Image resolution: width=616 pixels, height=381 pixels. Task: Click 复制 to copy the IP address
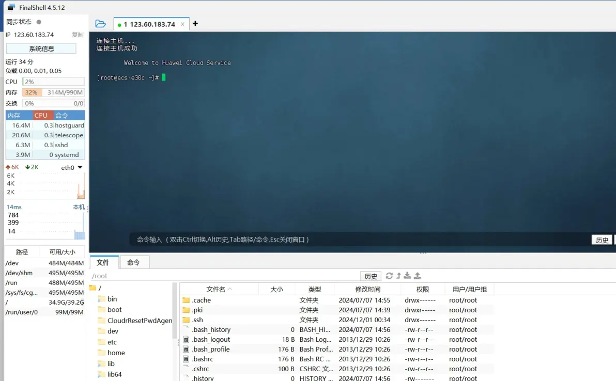78,35
